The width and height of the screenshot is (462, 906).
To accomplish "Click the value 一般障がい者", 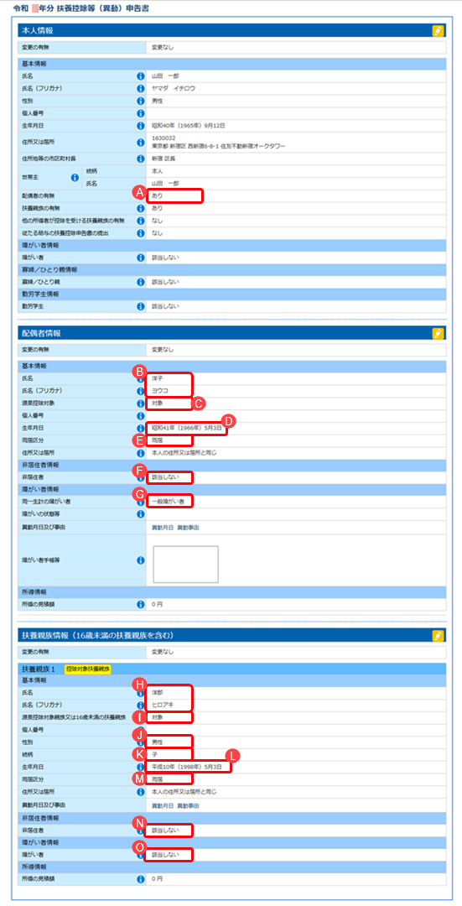I will (168, 502).
